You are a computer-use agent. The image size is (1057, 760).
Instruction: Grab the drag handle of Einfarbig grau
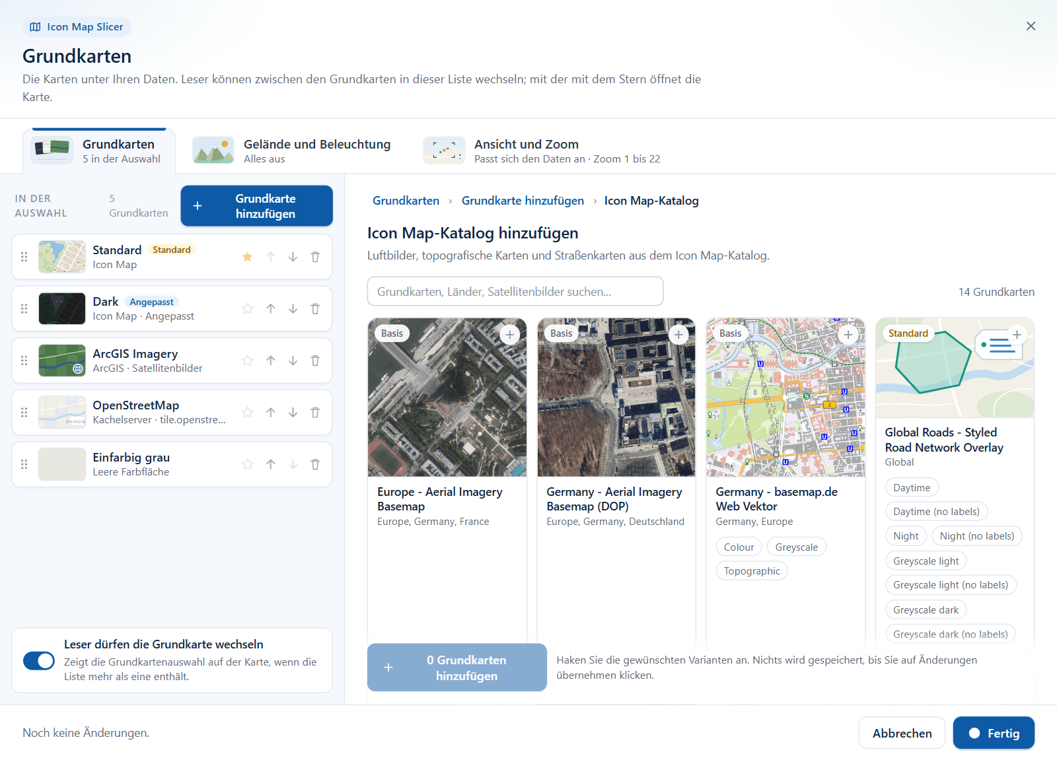pos(24,464)
